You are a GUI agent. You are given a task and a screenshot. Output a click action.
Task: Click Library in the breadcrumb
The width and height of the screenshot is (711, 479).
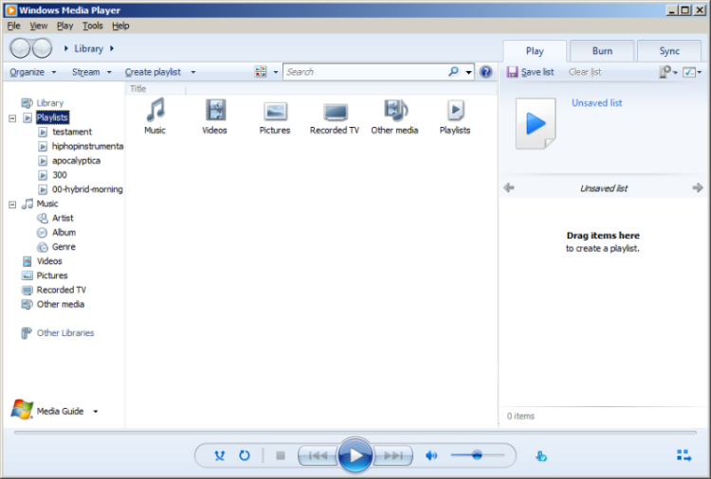point(89,48)
